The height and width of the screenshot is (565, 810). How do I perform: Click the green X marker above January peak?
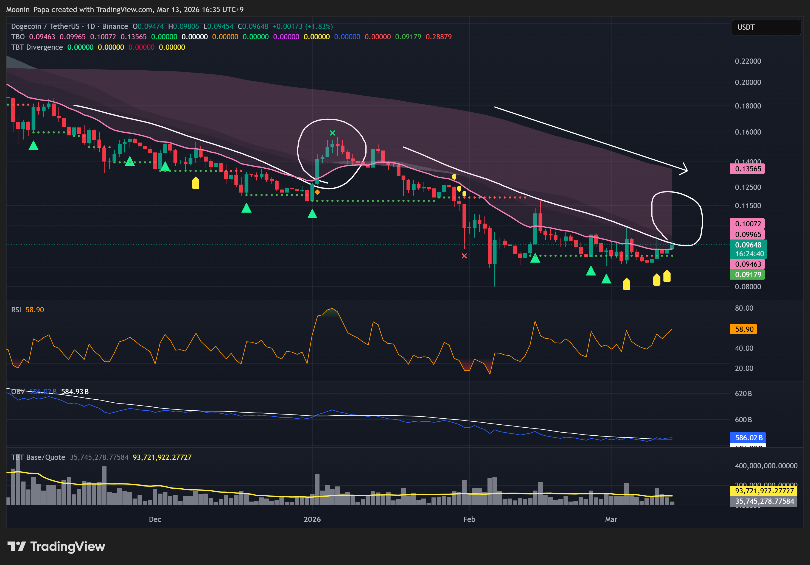tap(332, 133)
